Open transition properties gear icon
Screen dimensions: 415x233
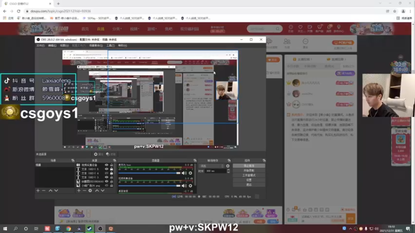click(x=228, y=166)
